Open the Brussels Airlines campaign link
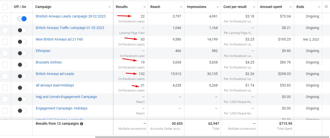330x138 pixels. (49, 62)
